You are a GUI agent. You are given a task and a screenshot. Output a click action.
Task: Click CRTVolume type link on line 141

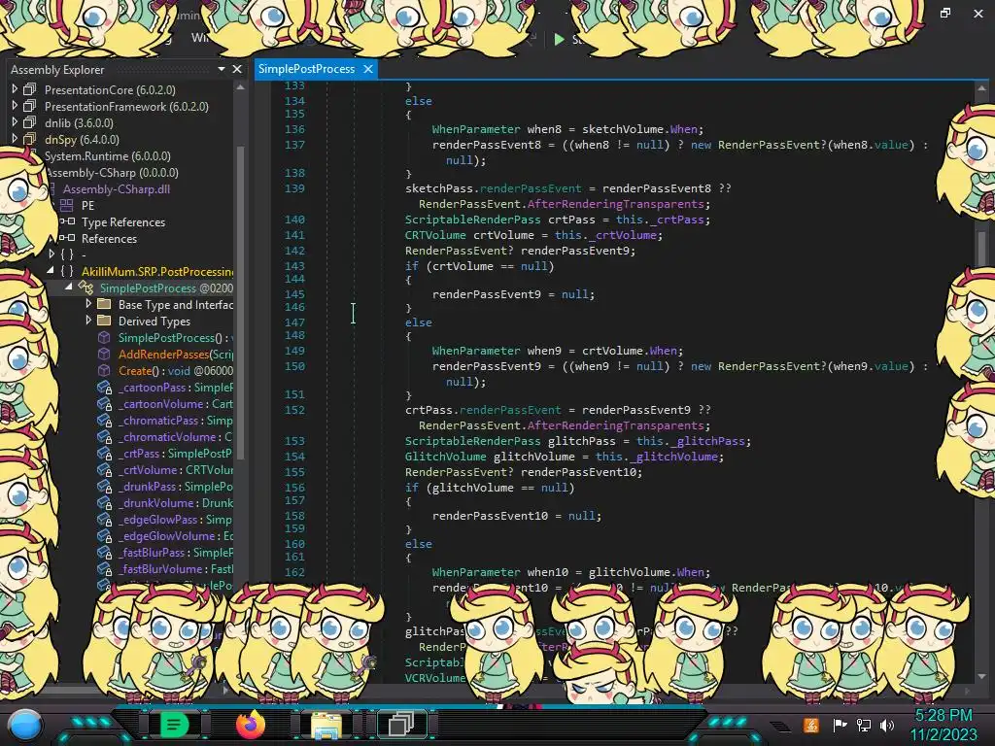coord(435,235)
